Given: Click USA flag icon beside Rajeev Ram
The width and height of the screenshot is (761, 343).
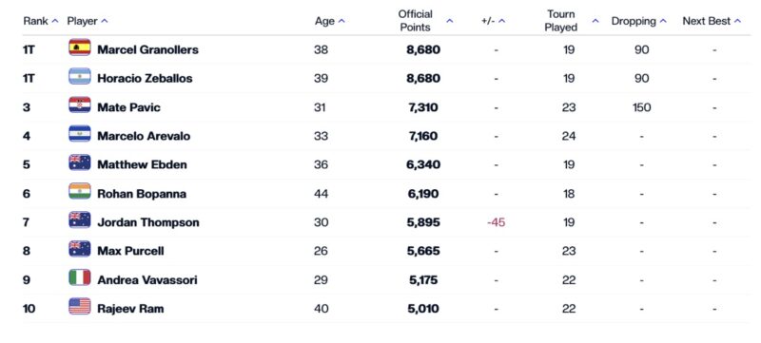Looking at the screenshot, I should pos(80,306).
